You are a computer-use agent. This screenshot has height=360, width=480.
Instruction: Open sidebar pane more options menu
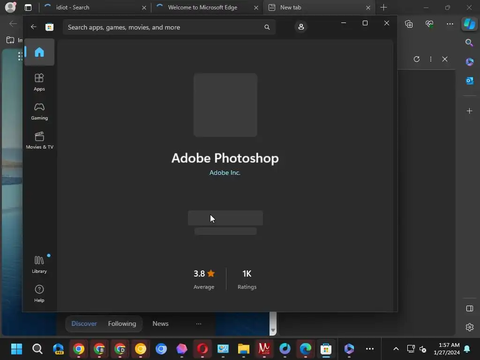(431, 59)
